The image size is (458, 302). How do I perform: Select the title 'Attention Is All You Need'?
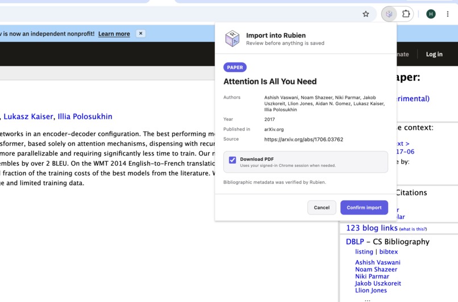pyautogui.click(x=270, y=81)
